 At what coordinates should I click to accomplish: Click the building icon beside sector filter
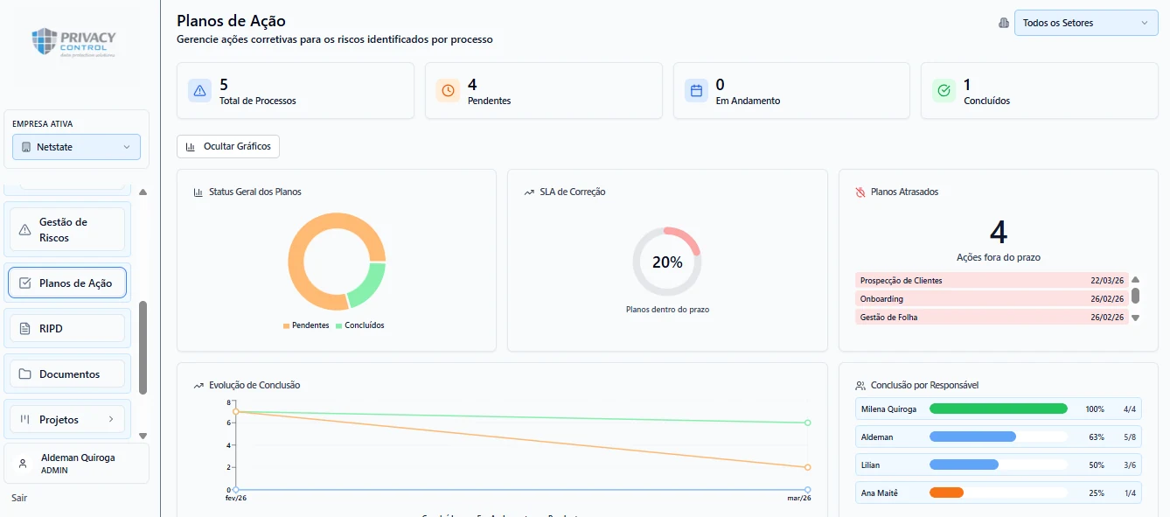click(x=1004, y=23)
